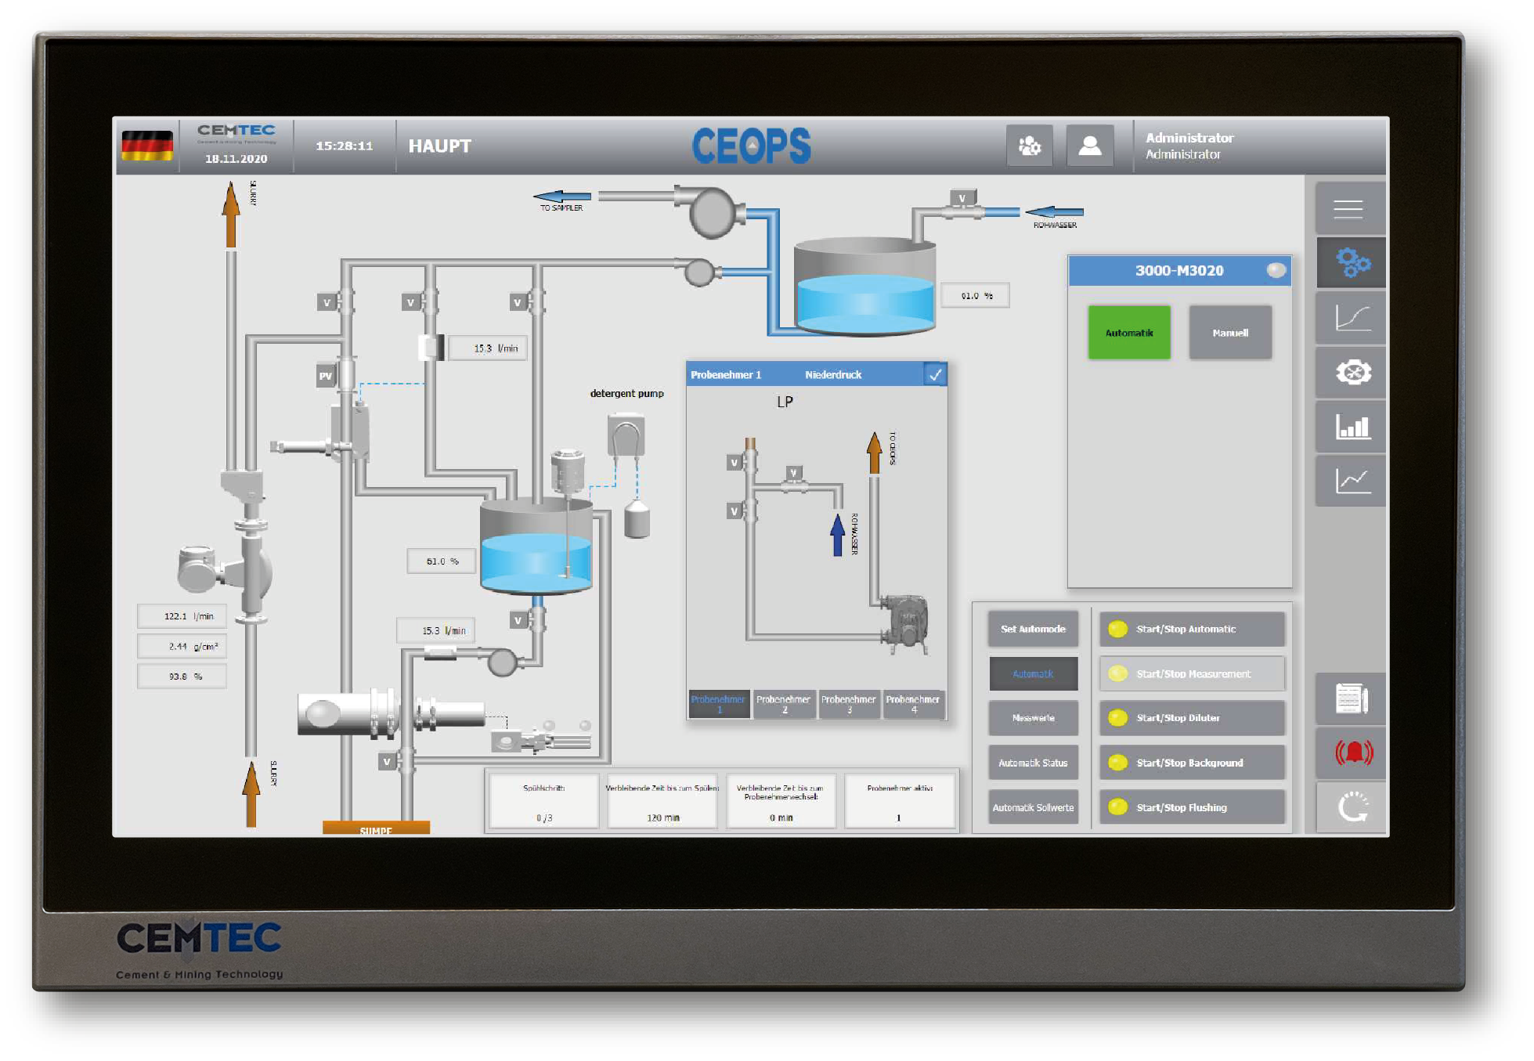Open the hamburger menu in the sidebar

click(x=1349, y=208)
